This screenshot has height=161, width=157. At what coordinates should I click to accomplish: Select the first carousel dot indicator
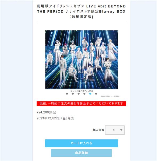(67, 93)
